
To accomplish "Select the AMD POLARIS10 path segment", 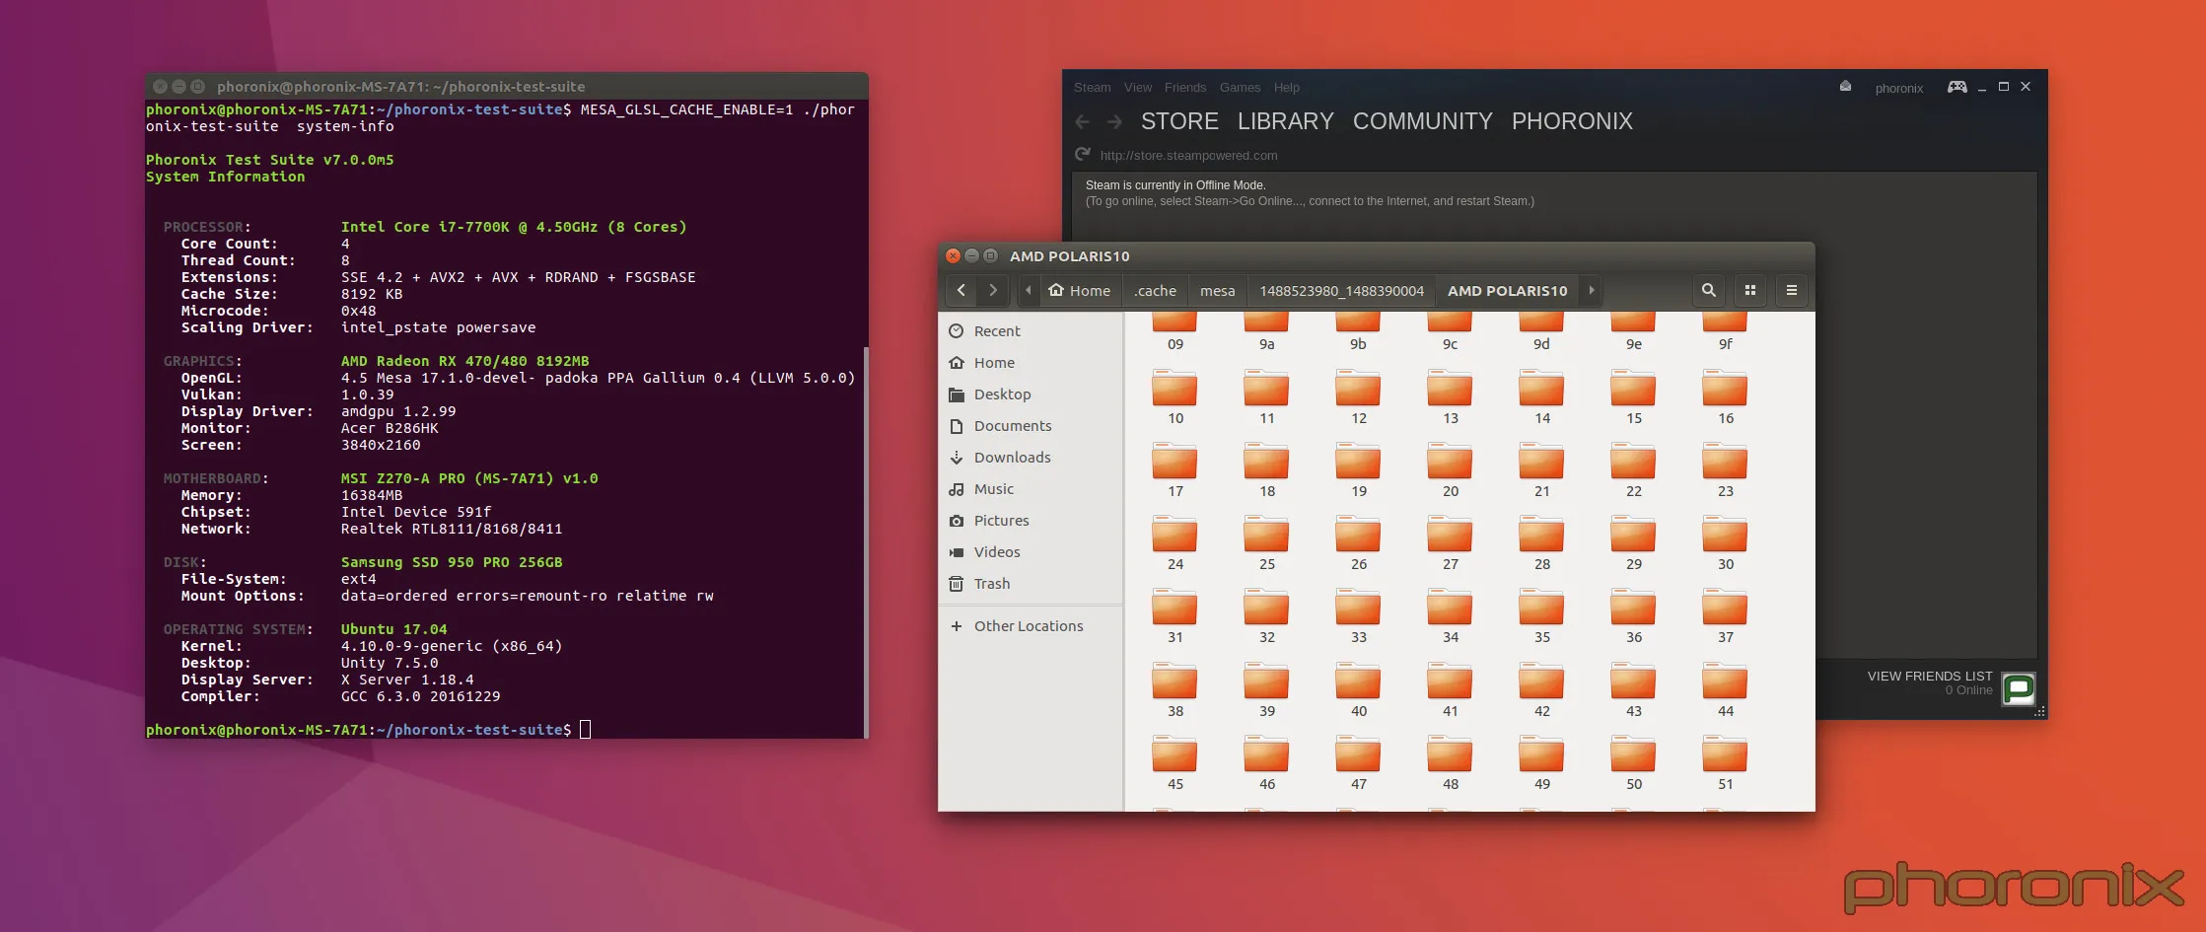I will [x=1507, y=290].
